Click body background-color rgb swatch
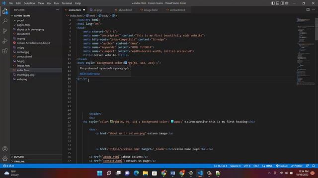Image resolution: width=318 pixels, height=178 pixels. [126, 63]
